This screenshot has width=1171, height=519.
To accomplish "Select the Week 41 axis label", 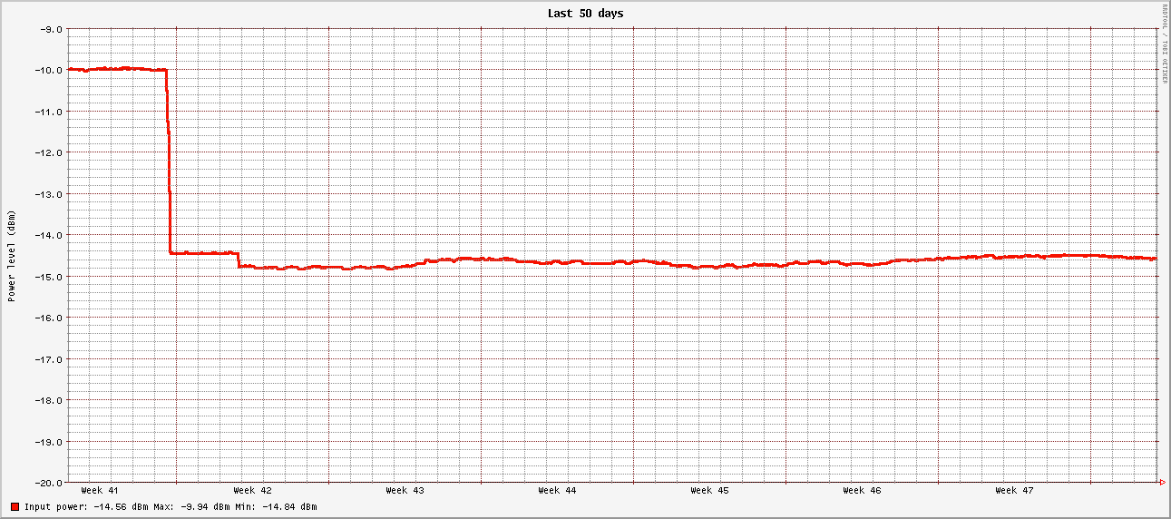I will pyautogui.click(x=99, y=491).
